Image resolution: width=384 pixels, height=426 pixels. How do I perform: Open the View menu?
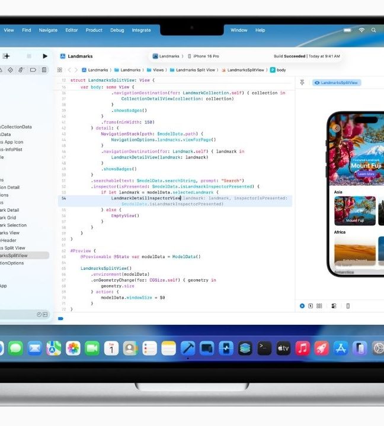(x=9, y=30)
